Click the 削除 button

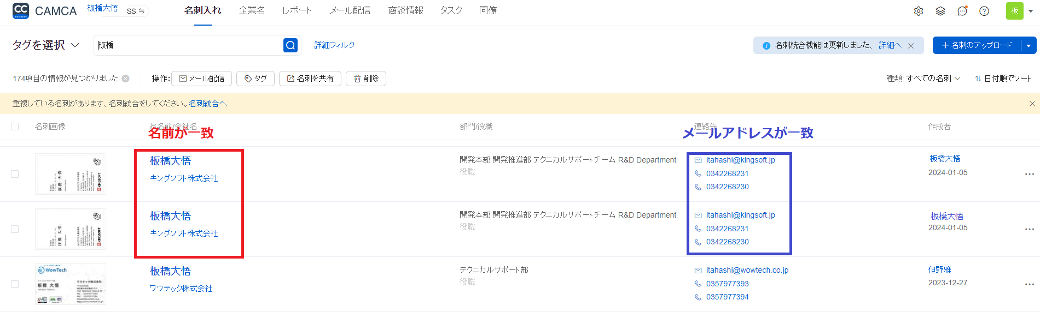pos(366,79)
